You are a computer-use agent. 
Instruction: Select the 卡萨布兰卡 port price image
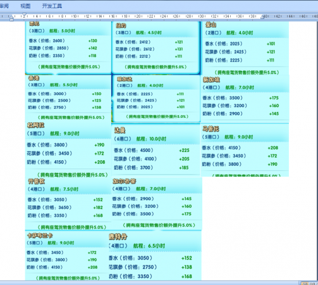click(68, 256)
